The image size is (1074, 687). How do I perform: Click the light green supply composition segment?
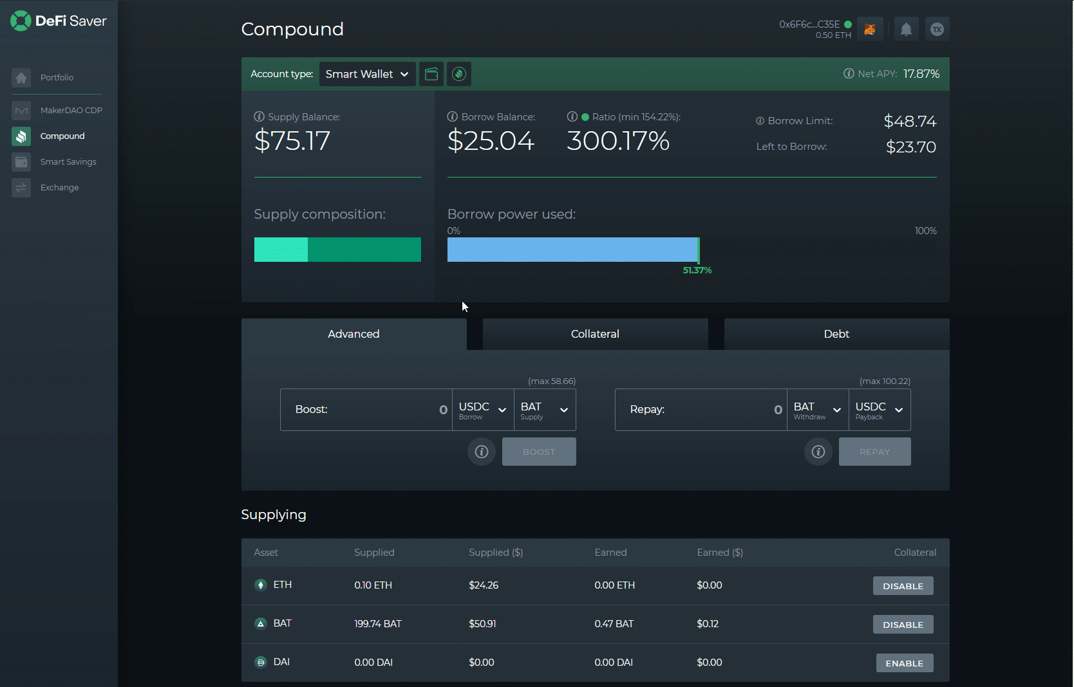pos(281,250)
